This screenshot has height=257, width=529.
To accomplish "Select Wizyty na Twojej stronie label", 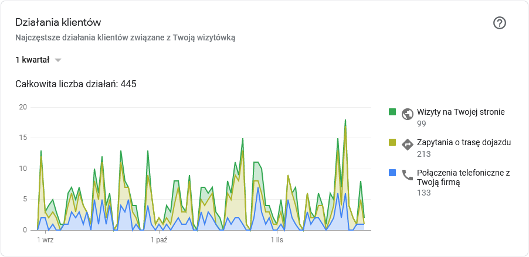I will coord(461,112).
